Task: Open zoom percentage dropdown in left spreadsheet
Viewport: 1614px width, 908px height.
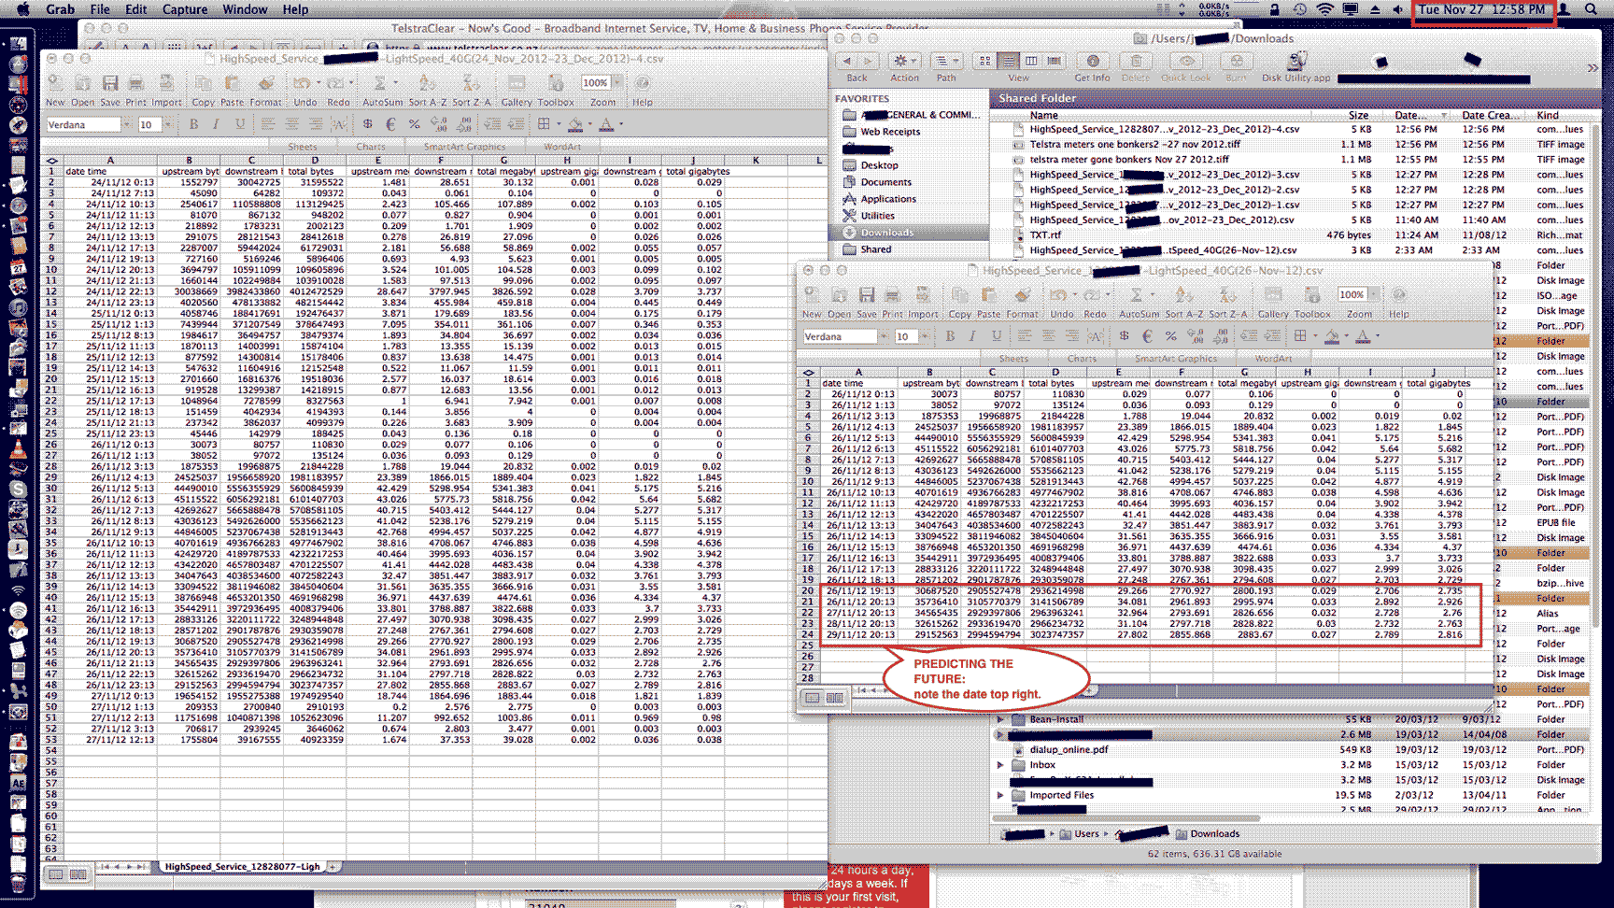Action: click(x=616, y=83)
